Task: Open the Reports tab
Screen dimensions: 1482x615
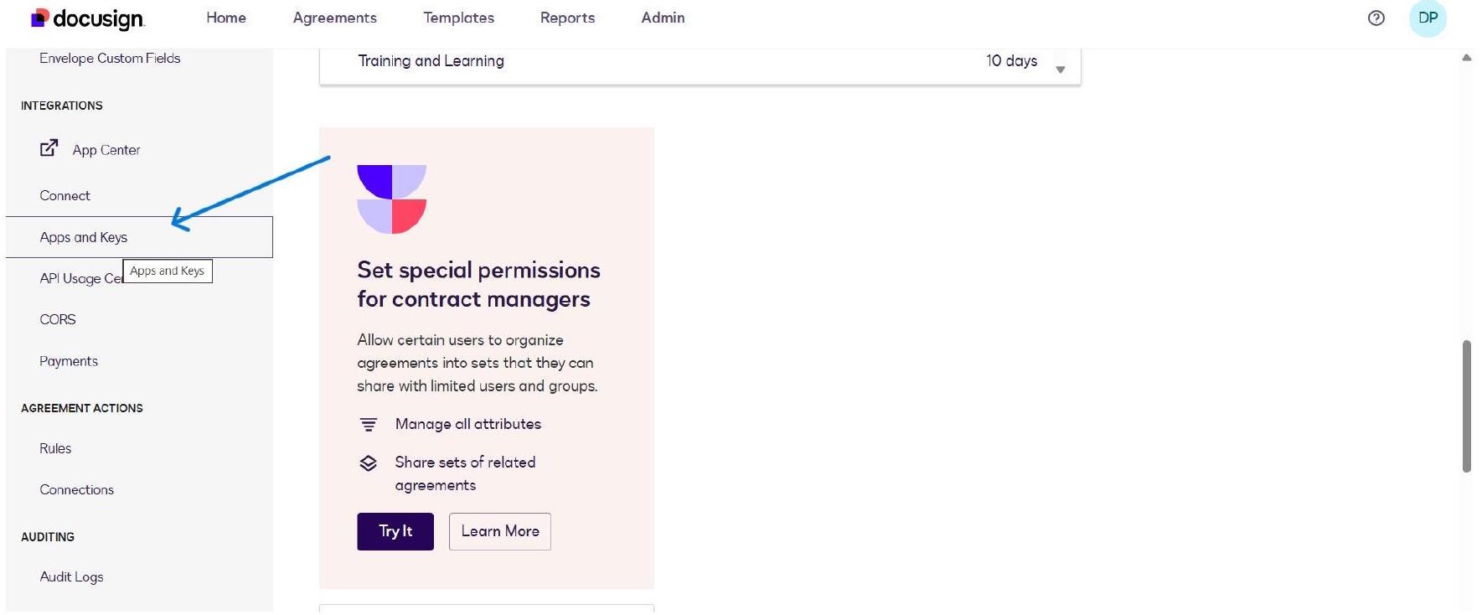Action: [567, 18]
